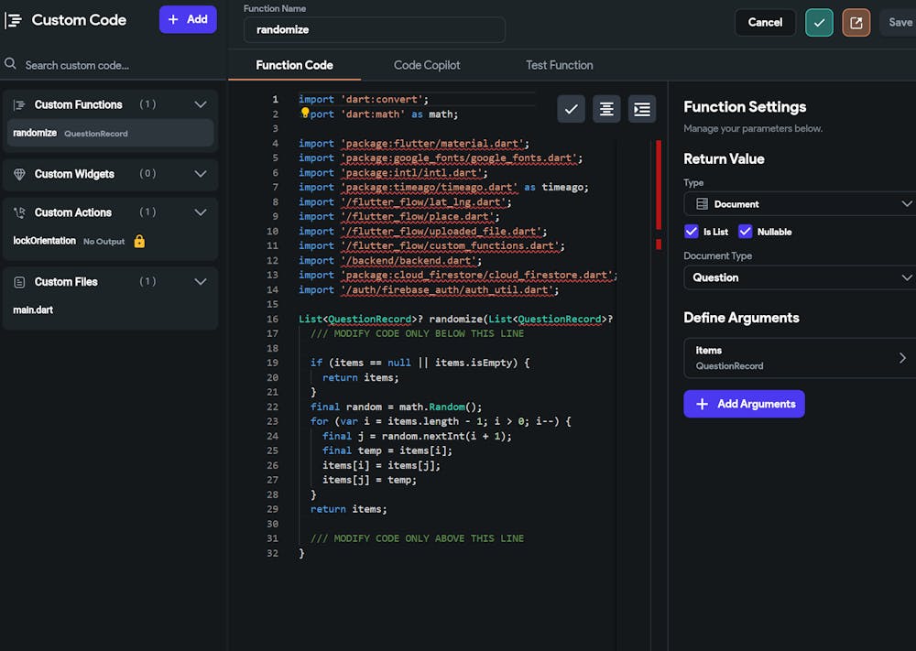Uncheck the Nullable checkbox
The height and width of the screenshot is (651, 916).
[x=745, y=232]
